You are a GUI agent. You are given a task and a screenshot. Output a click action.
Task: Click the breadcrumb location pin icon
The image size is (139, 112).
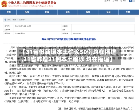[5, 20]
